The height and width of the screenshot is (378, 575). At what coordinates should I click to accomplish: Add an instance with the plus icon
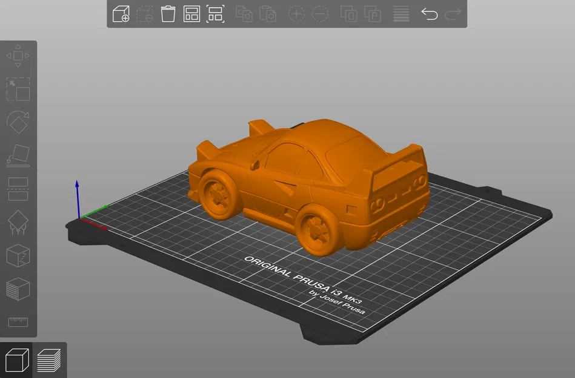pos(296,14)
